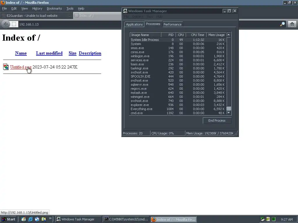Screen dimensions: 298x223
Task: Click the second system tray icon
Action: pos(268,219)
